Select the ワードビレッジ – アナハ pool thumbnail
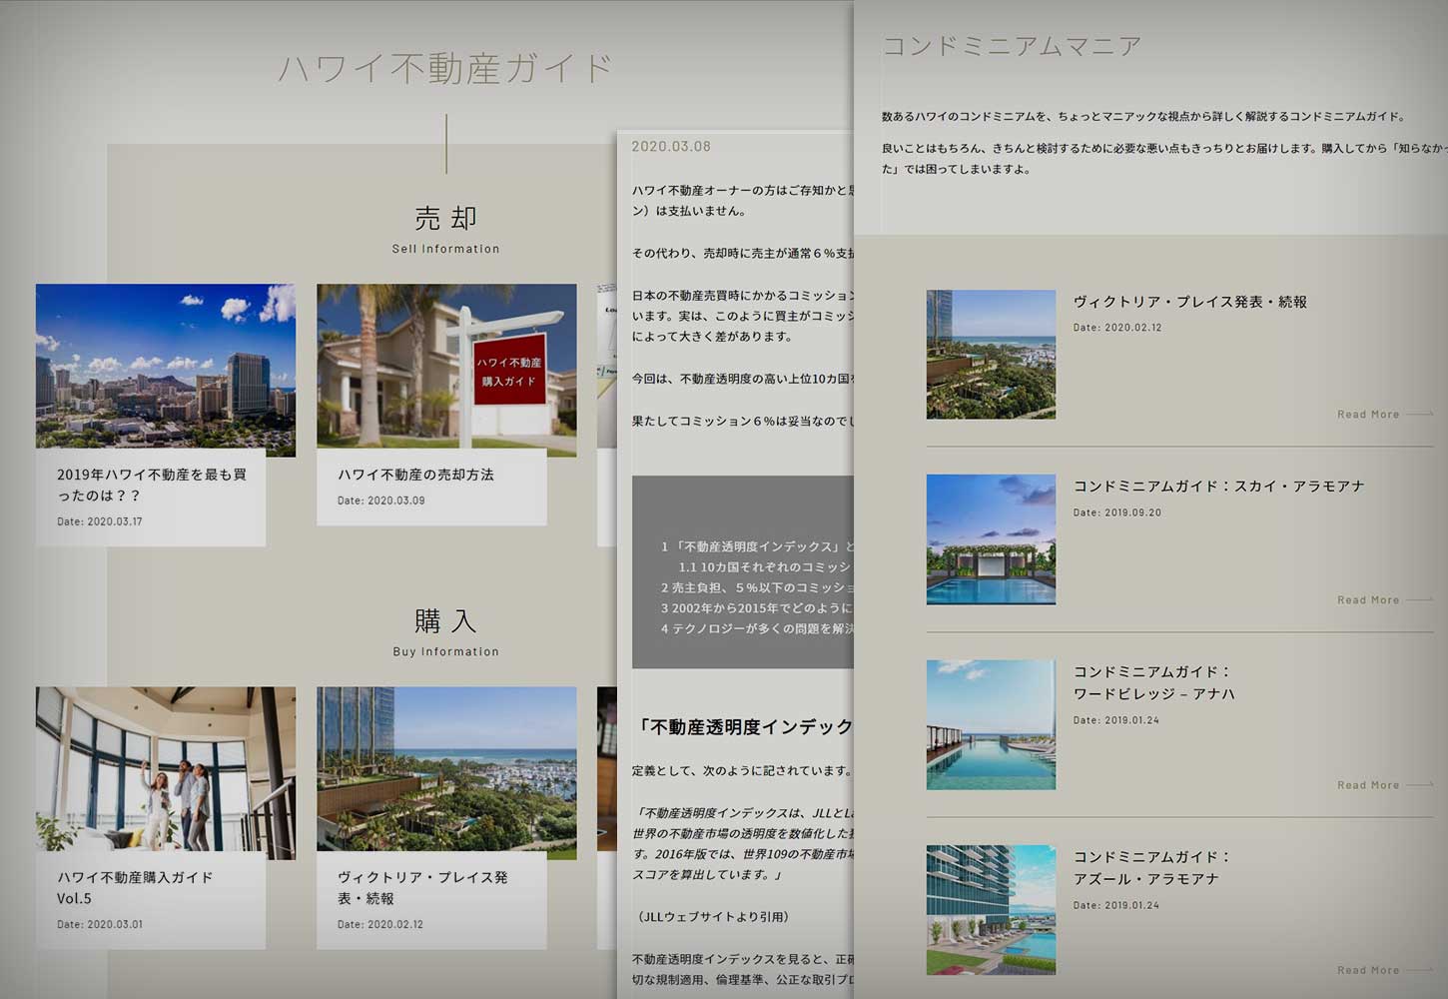Image resolution: width=1448 pixels, height=999 pixels. pos(991,724)
